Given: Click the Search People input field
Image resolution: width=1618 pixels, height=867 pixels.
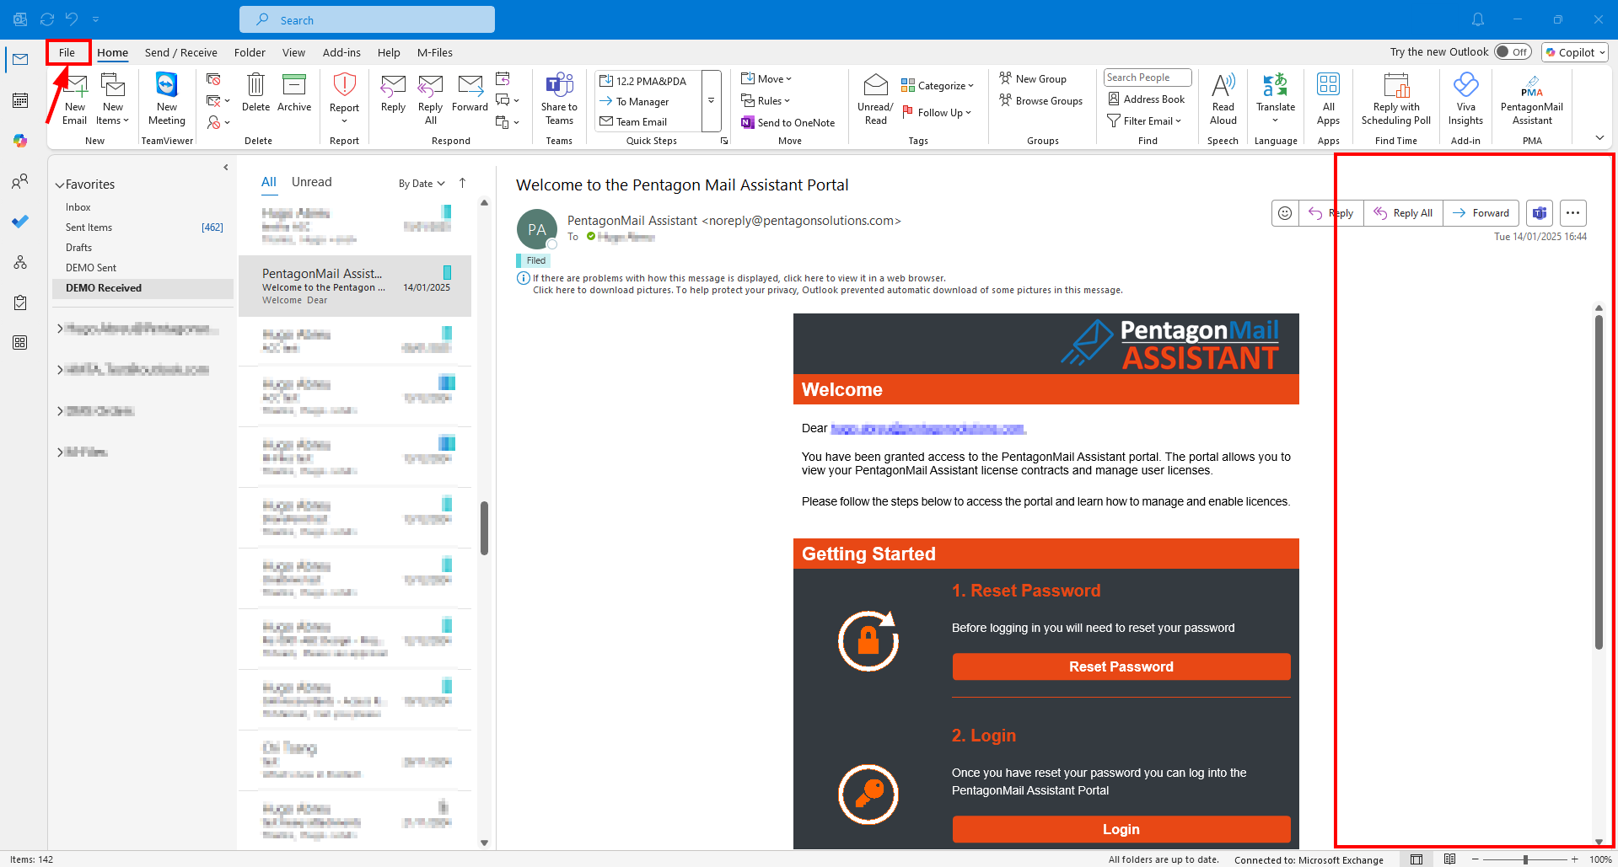Looking at the screenshot, I should click(1147, 78).
